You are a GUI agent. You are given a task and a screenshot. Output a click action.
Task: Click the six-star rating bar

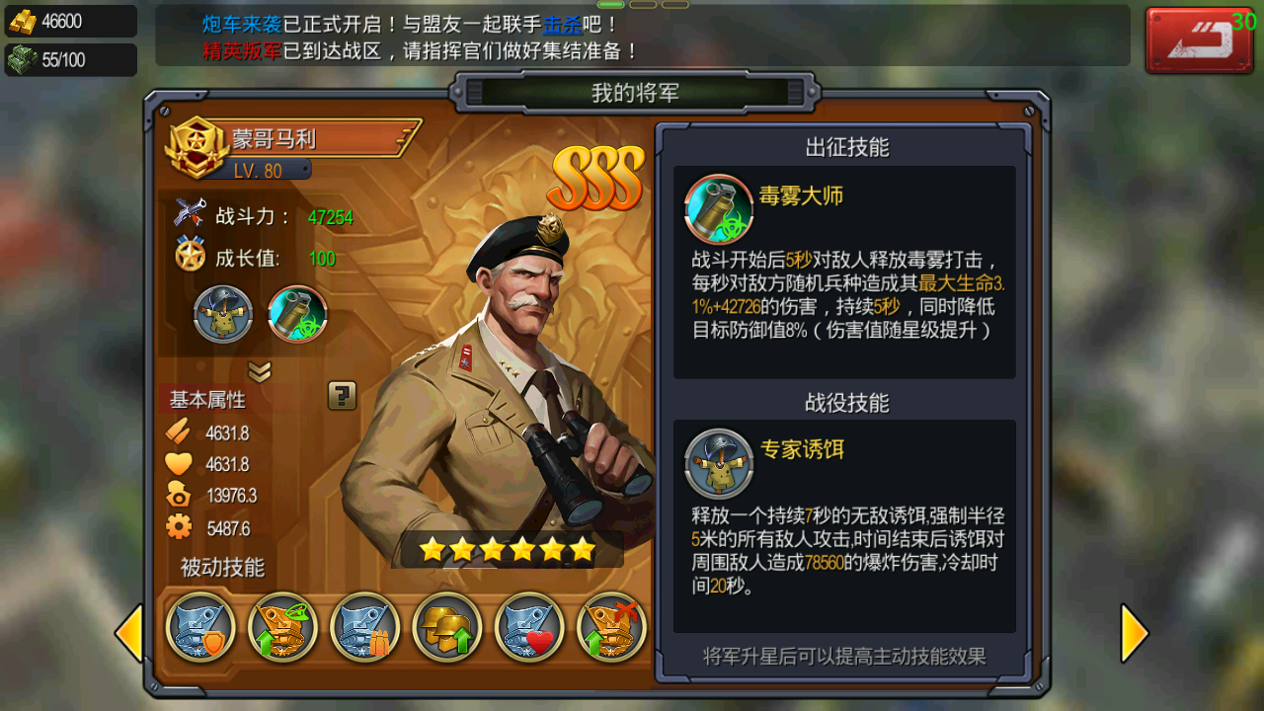pyautogui.click(x=508, y=550)
